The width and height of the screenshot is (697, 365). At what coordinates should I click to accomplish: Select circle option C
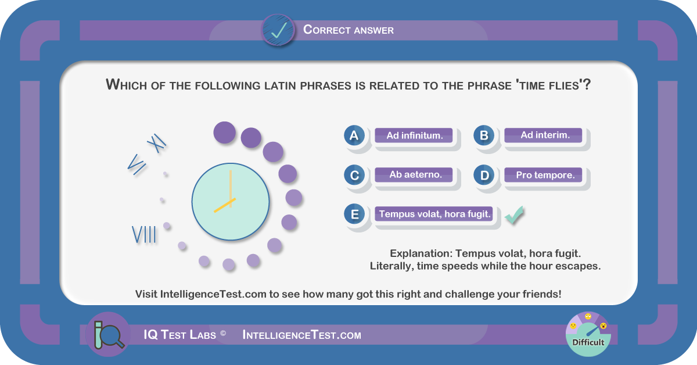point(354,175)
